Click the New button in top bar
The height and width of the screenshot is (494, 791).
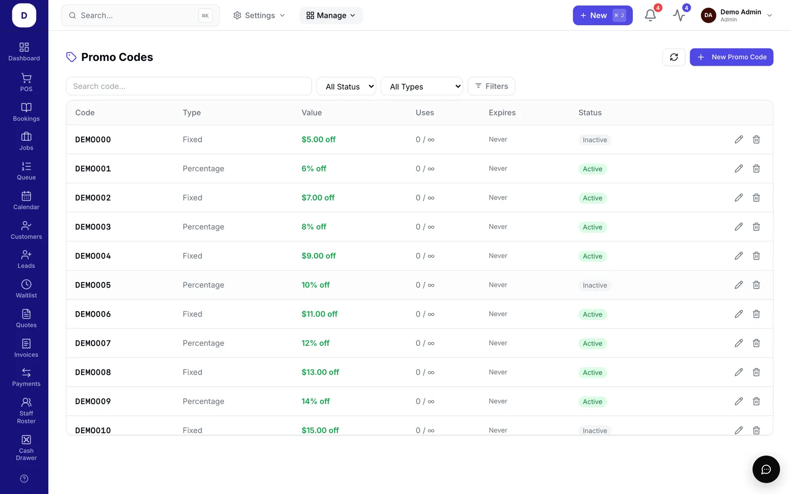point(603,15)
